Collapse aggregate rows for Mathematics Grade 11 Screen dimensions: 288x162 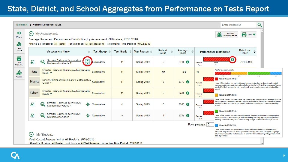click(x=87, y=61)
